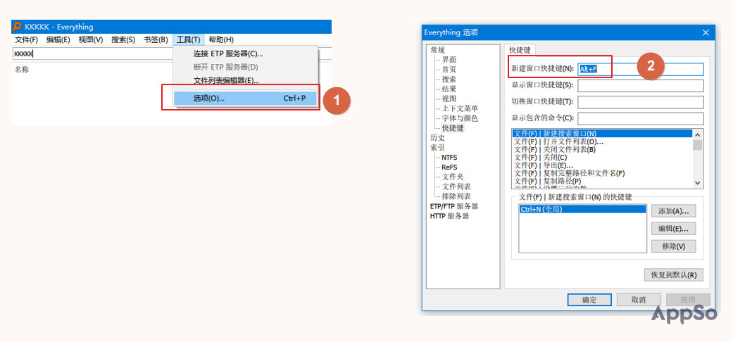Click command list scrollbar up arrow
The height and width of the screenshot is (342, 733).
[698, 134]
